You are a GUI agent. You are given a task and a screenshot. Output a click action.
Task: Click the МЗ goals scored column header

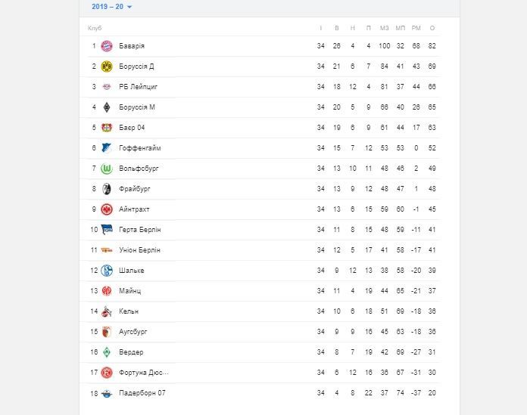tap(384, 28)
